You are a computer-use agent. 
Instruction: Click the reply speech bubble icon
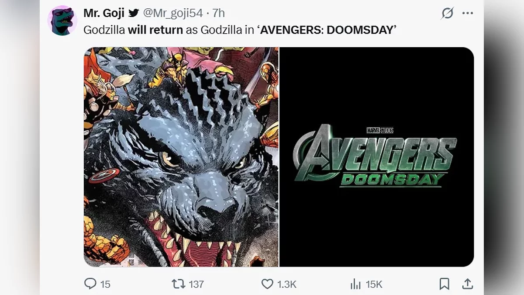90,284
